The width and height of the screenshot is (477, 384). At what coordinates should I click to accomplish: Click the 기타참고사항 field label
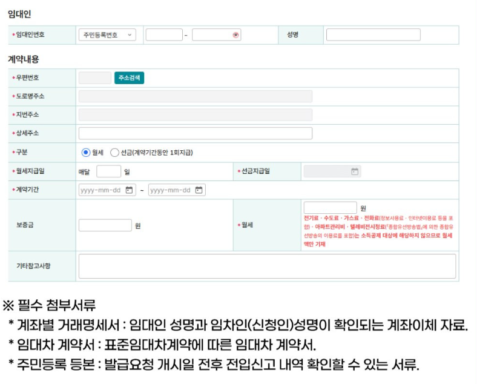[x=33, y=266]
